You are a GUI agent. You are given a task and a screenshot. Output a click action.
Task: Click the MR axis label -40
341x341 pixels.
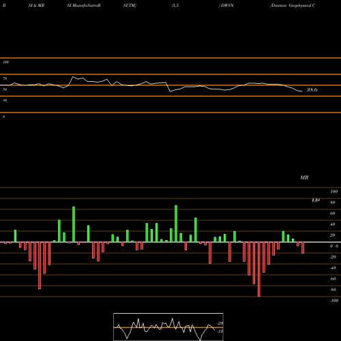[333, 268]
